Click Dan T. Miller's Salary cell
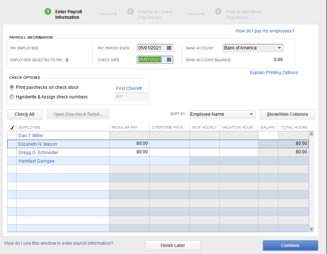The image size is (327, 254). tap(268, 135)
